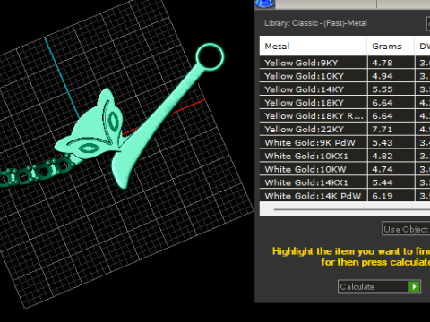
Task: Select the Yellow Gold:18KY R... row
Action: tap(345, 115)
